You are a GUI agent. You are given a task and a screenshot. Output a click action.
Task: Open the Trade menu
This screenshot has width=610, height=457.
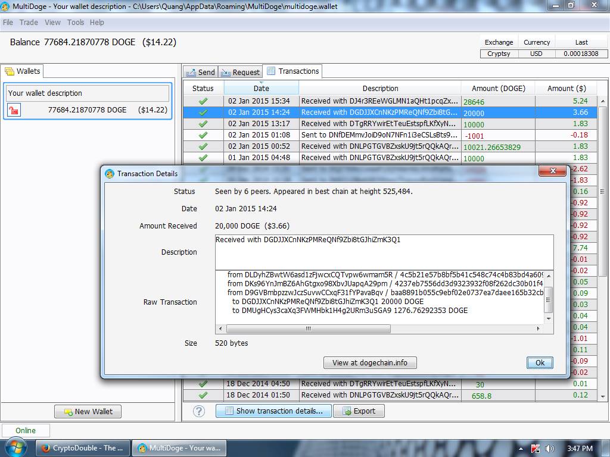tap(29, 23)
